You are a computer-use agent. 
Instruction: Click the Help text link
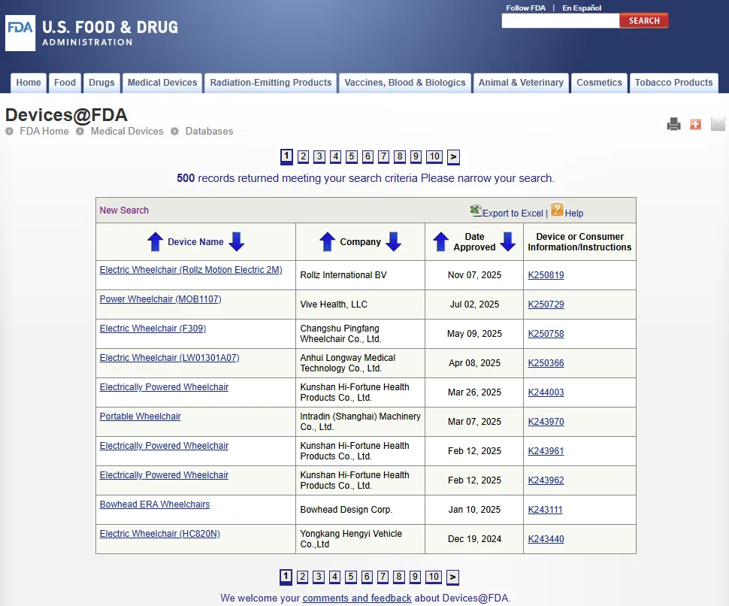(574, 213)
